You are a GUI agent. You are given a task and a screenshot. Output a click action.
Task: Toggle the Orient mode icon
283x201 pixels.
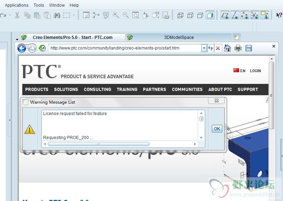click(x=106, y=15)
